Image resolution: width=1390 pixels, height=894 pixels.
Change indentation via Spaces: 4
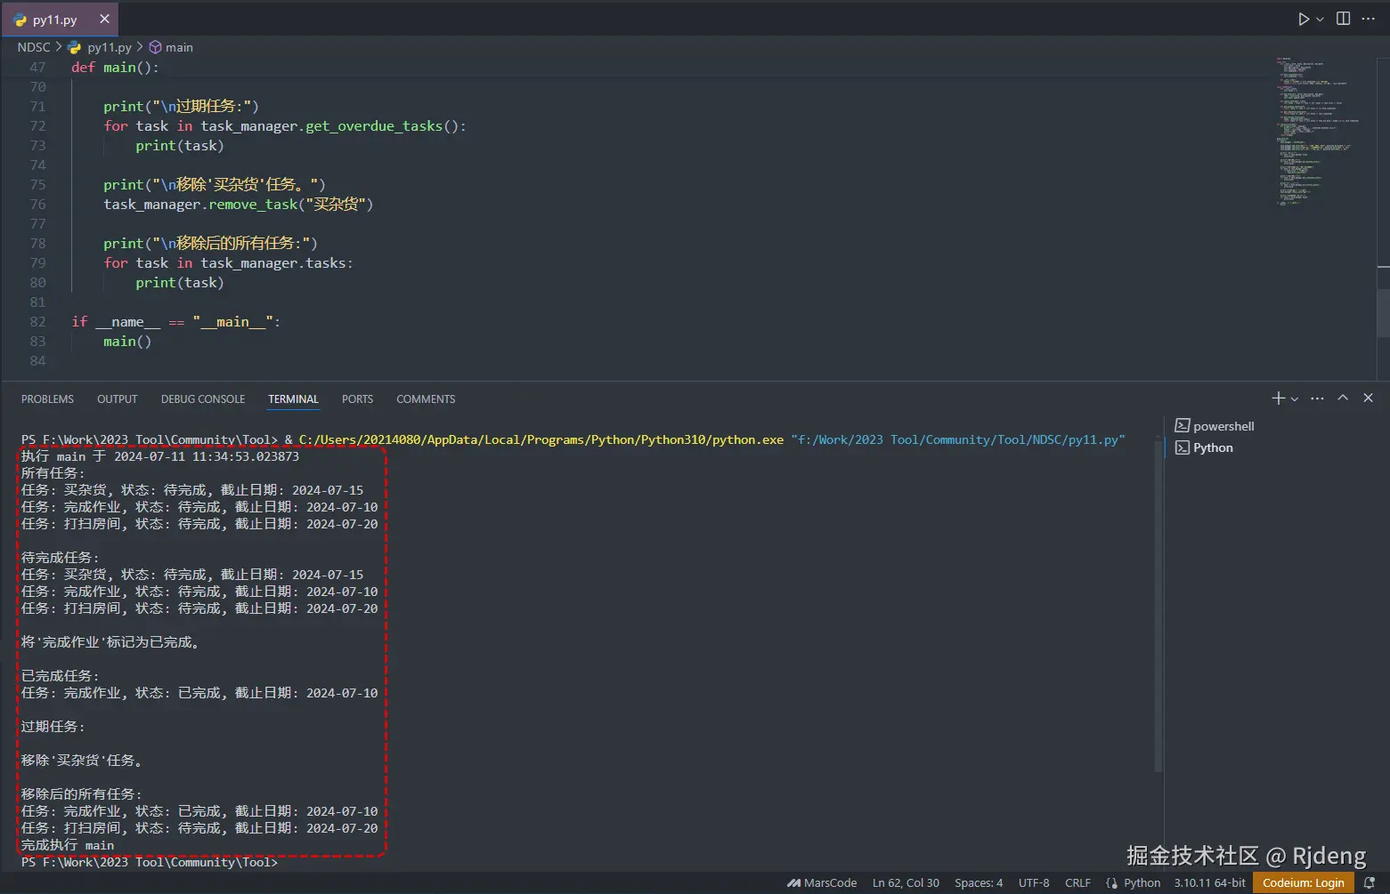pyautogui.click(x=979, y=882)
